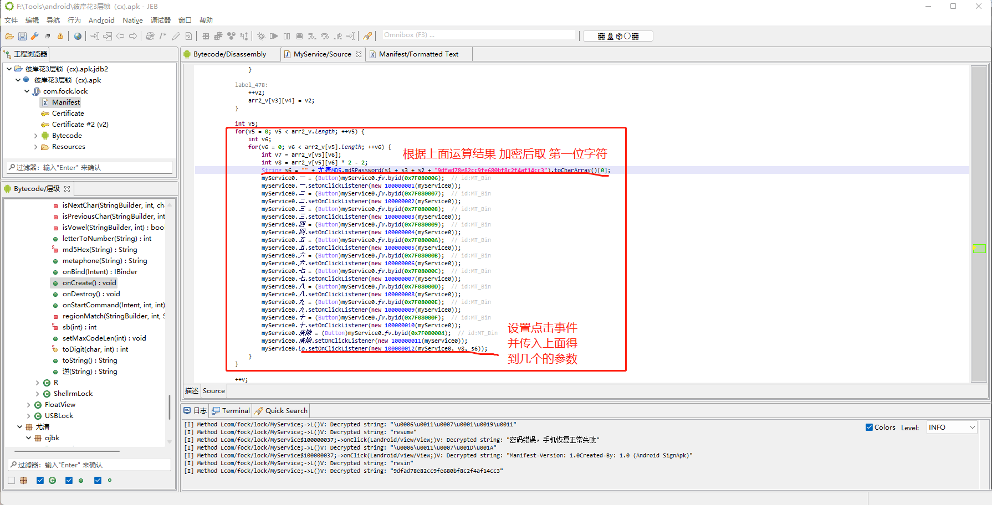Expand the FloatView class node

click(x=29, y=405)
